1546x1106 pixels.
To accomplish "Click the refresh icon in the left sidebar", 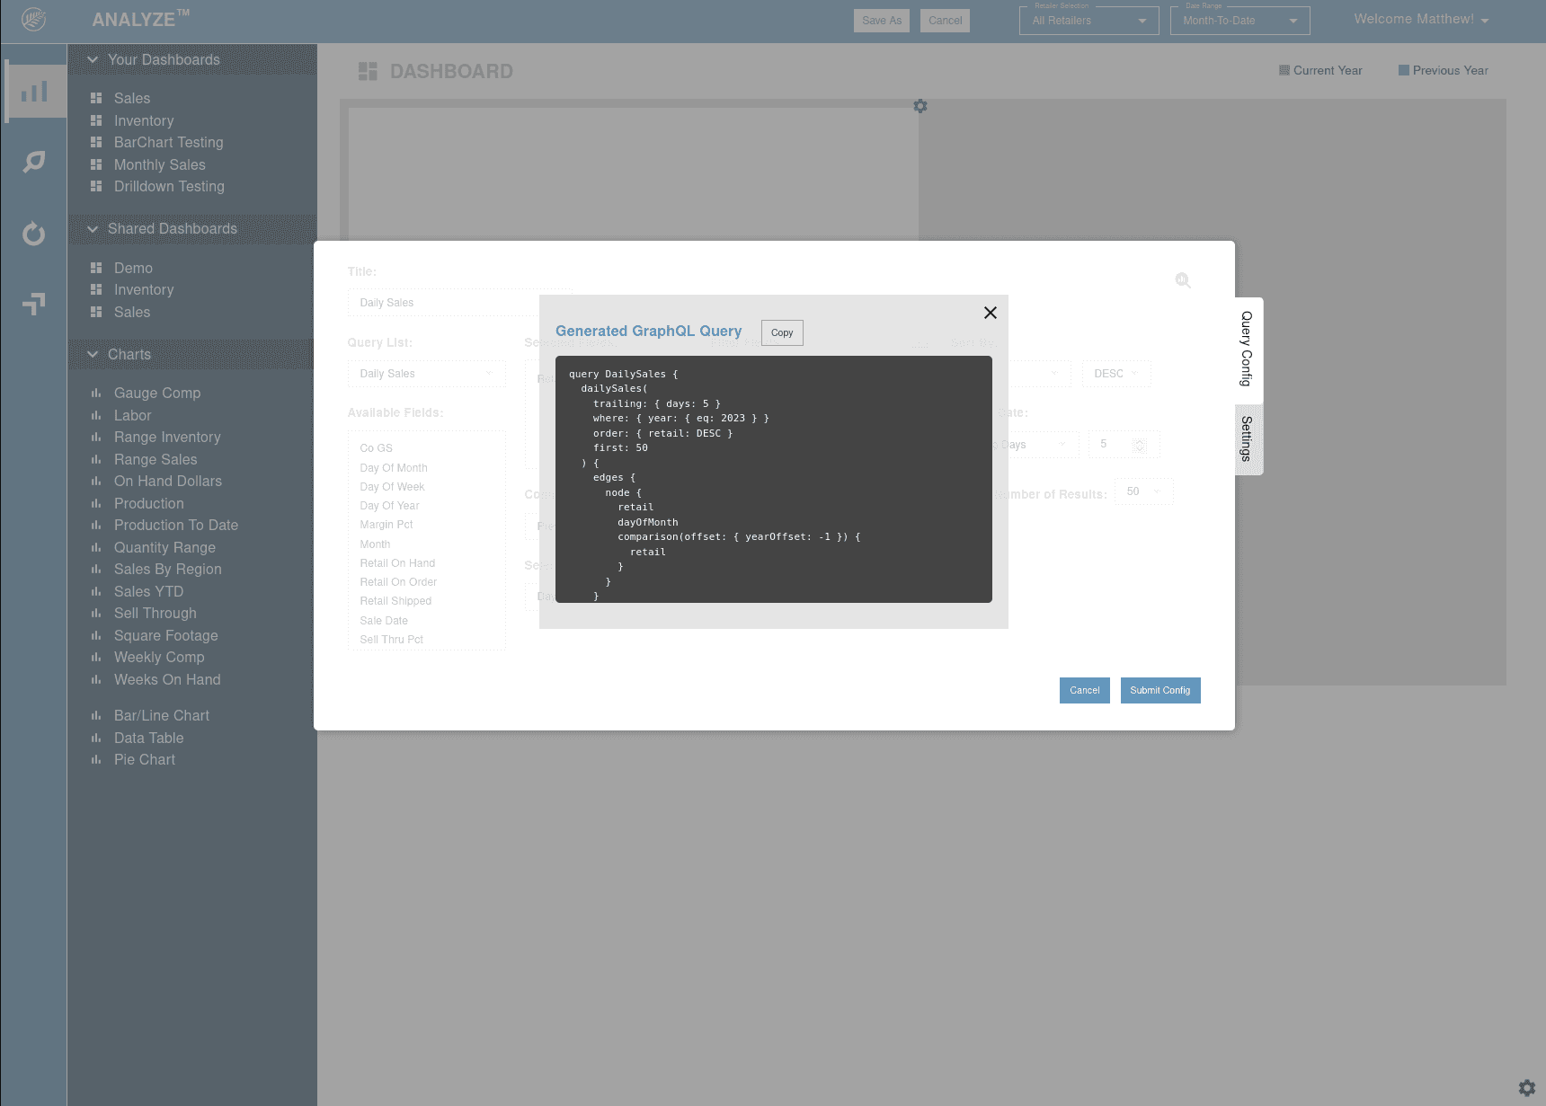I will 33,234.
